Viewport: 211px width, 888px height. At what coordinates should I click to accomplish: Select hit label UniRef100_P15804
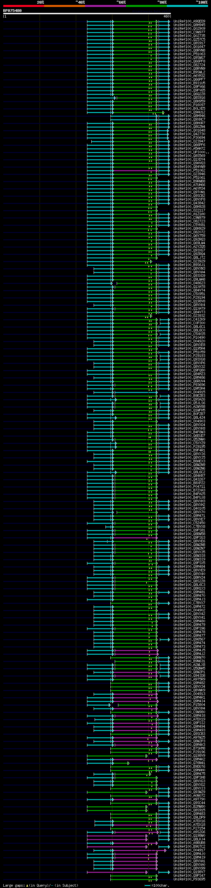[x=189, y=705]
